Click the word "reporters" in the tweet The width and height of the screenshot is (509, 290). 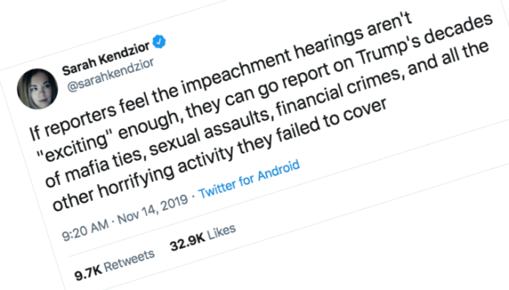[x=80, y=119]
